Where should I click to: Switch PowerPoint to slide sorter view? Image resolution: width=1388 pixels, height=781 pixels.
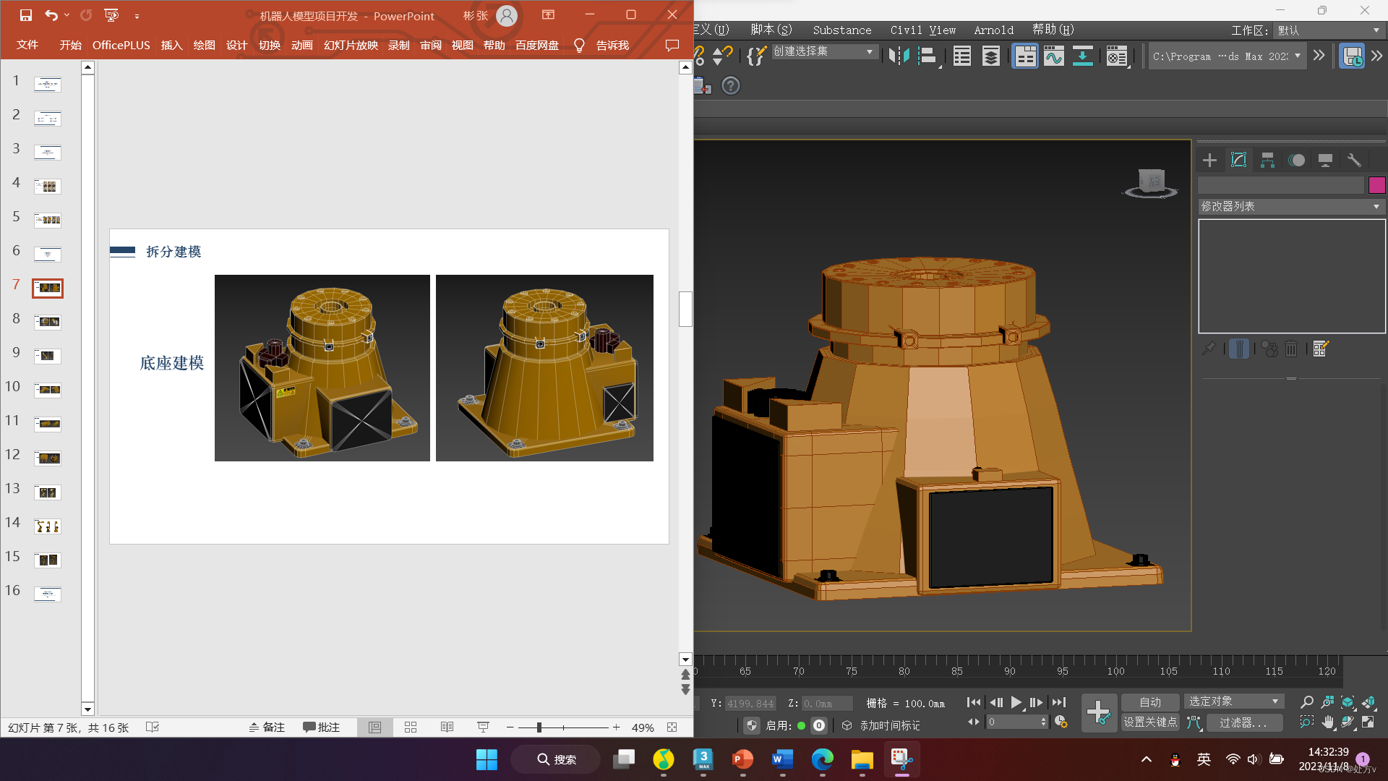pyautogui.click(x=411, y=727)
